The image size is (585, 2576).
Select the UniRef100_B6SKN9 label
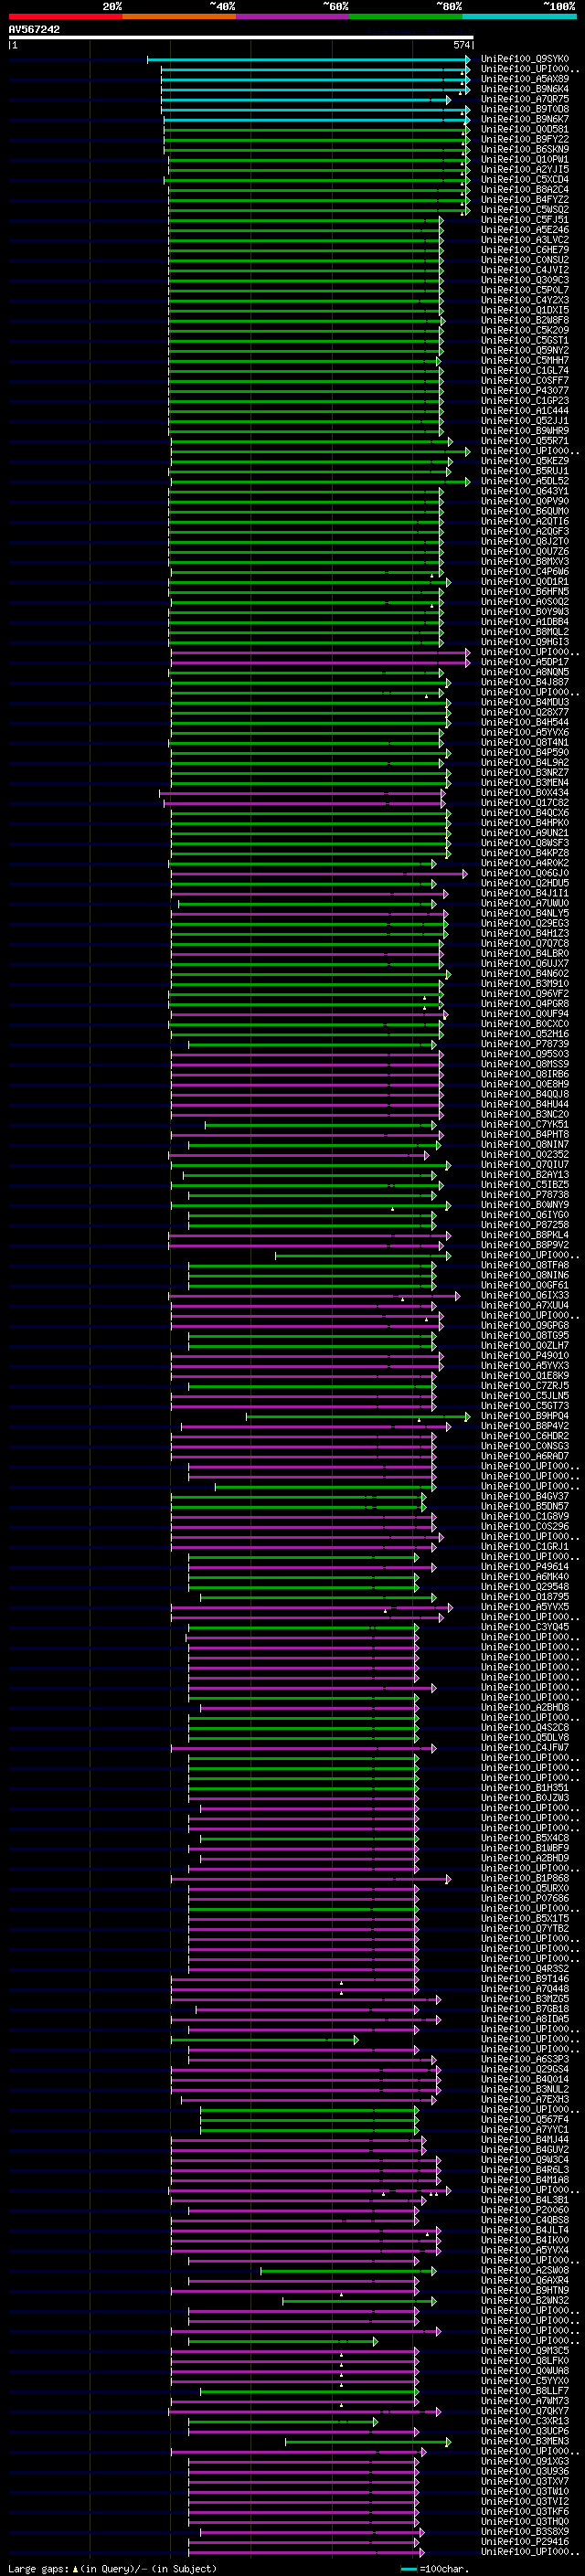point(525,149)
